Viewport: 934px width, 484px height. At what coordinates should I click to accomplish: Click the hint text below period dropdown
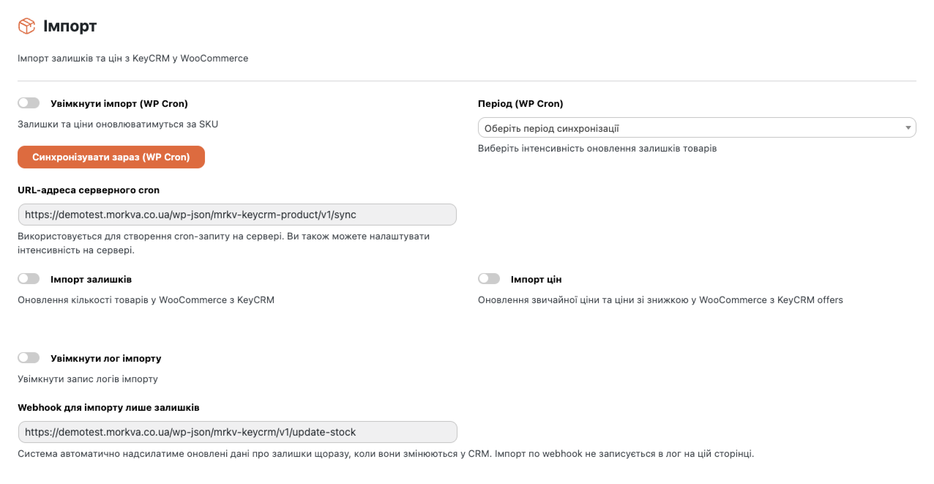coord(597,148)
